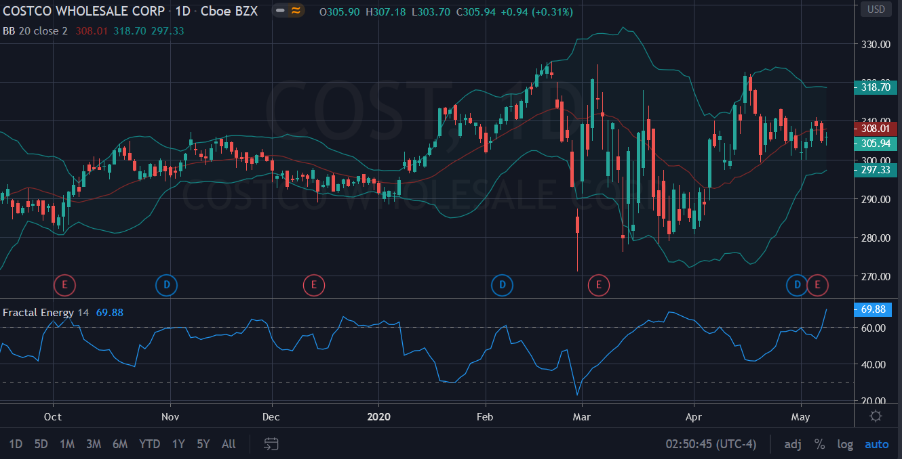Select the 6M date range
The image size is (902, 459).
coord(120,444)
